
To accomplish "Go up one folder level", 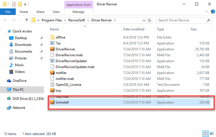I will point(27,20).
